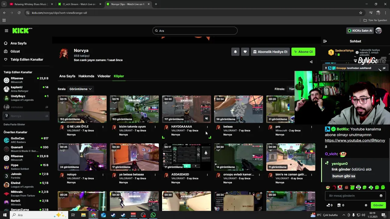Viewport: 390px width, 219px height.
Task: Insert the green halo angel emote
Action: [352, 187]
